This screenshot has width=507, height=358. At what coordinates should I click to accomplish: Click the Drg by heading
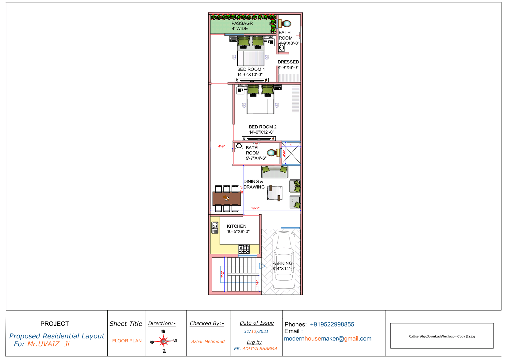point(254,342)
